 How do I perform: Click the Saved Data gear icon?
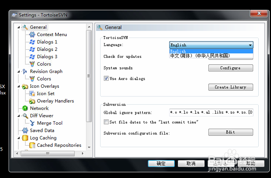(x=25, y=130)
